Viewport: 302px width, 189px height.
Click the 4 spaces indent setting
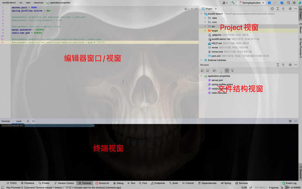[273, 187]
